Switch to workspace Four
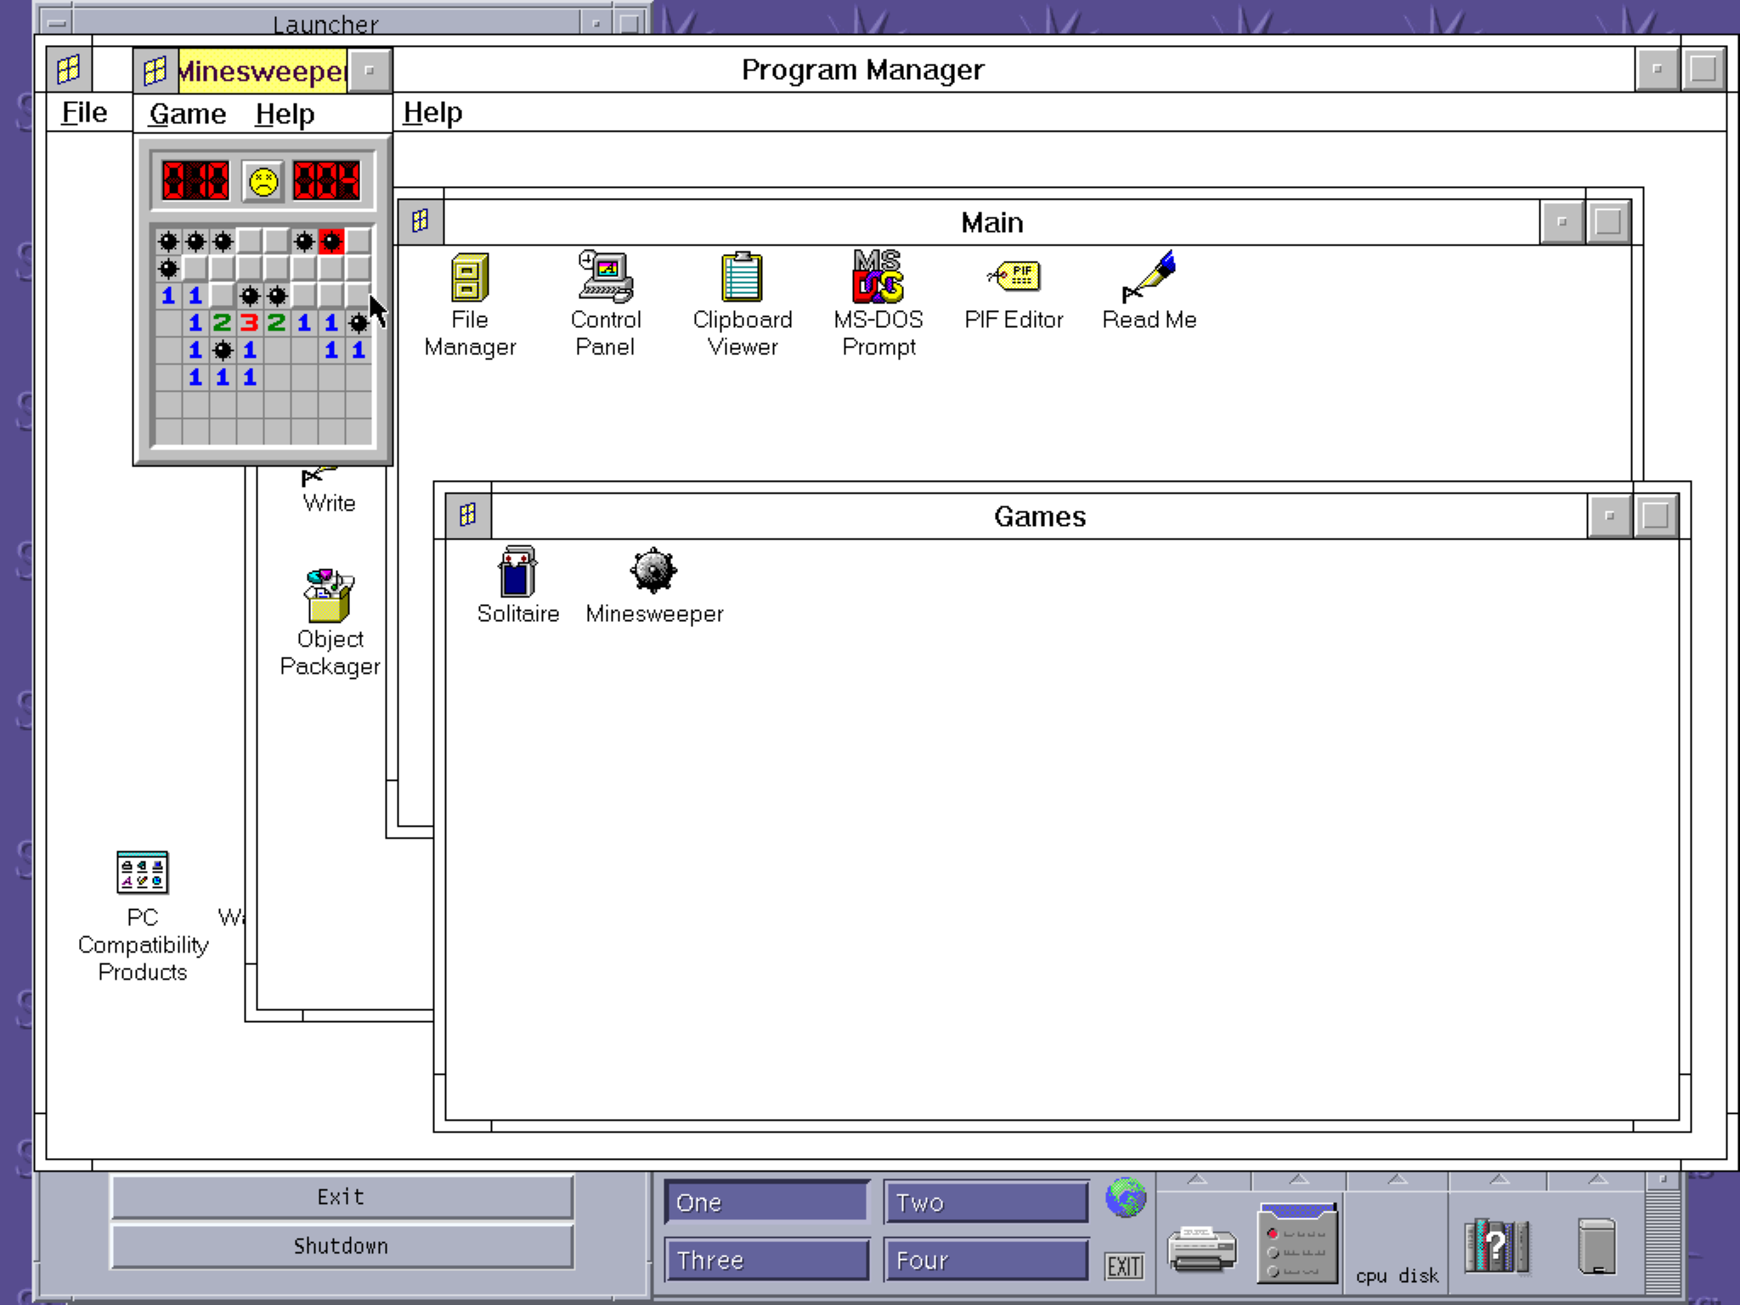The width and height of the screenshot is (1740, 1305). click(986, 1260)
